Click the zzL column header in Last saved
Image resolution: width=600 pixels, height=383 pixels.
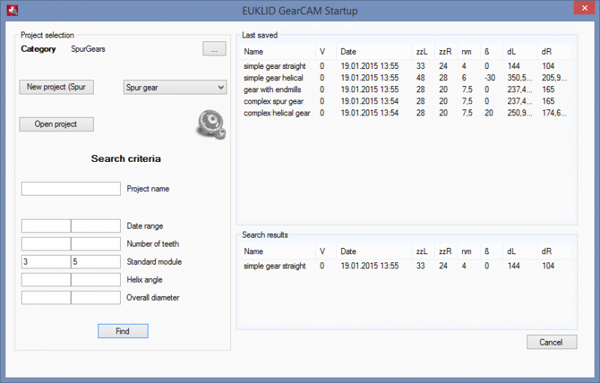click(423, 52)
